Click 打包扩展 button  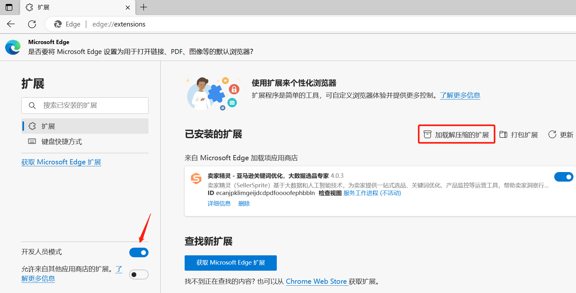coord(519,135)
